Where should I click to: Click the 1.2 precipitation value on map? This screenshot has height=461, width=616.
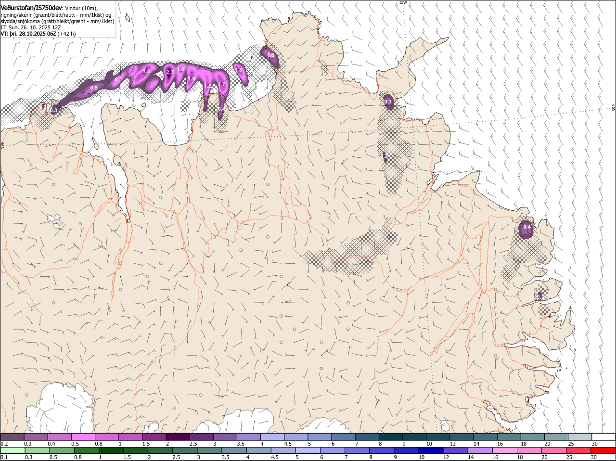[207, 86]
